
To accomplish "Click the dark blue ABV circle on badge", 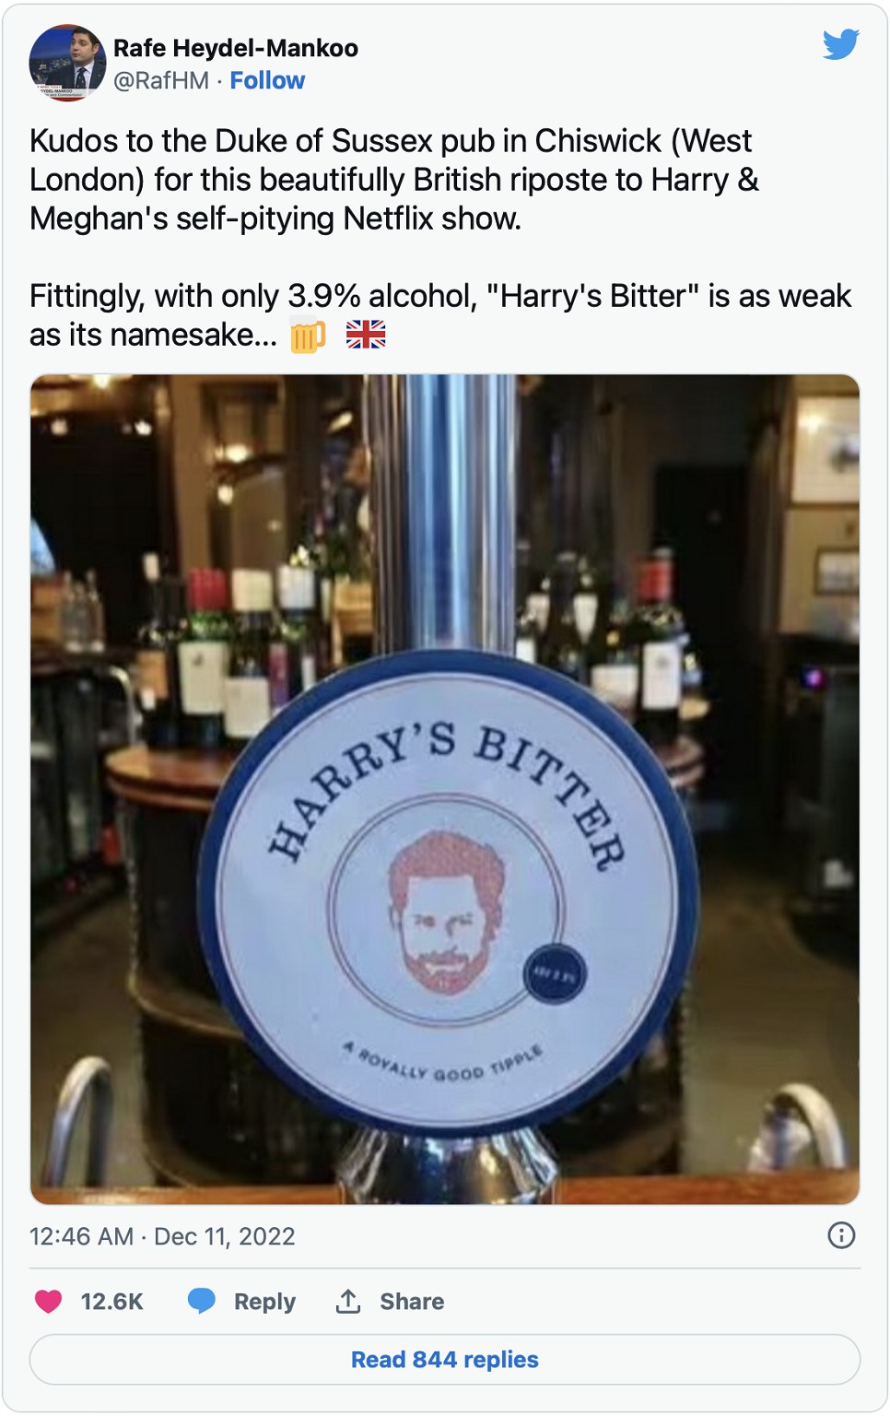I will (x=555, y=973).
